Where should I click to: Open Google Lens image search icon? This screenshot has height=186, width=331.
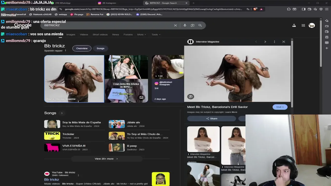pos(192,25)
